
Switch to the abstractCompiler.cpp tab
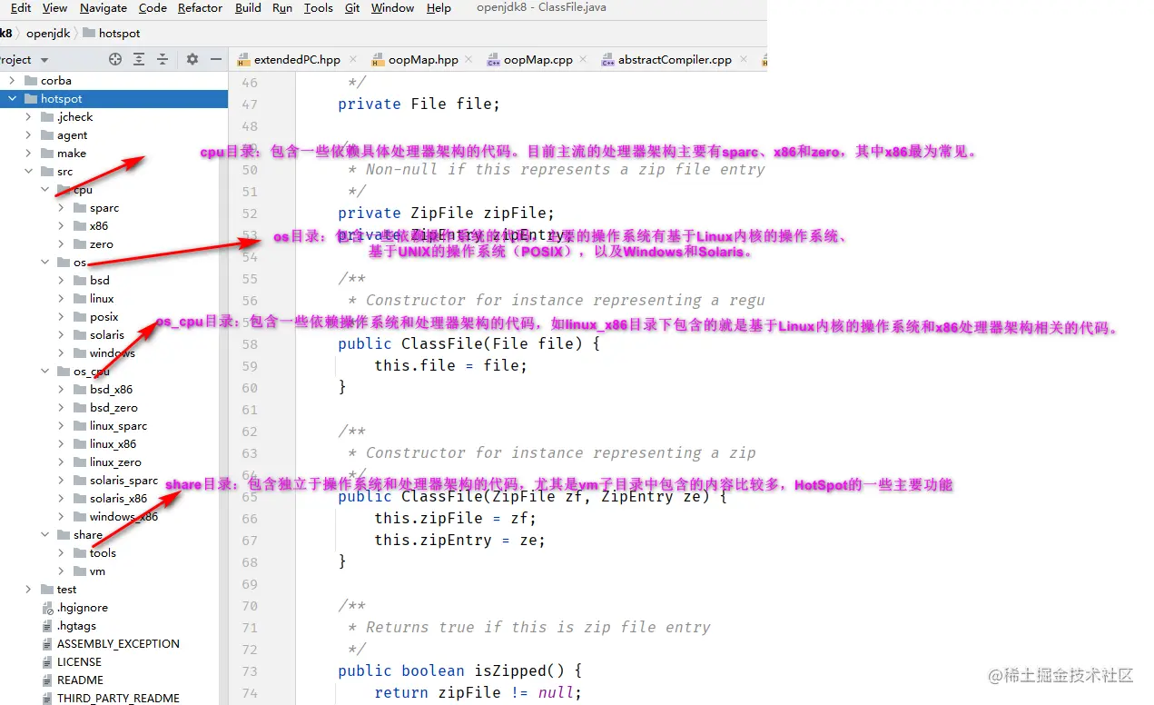(x=675, y=60)
